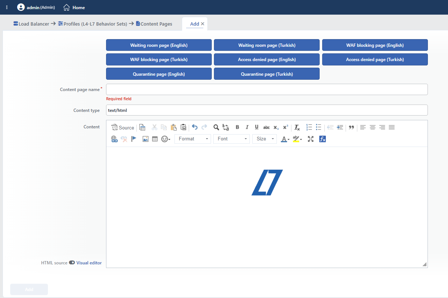This screenshot has width=448, height=298.
Task: Decrease indent of the paragraph
Action: click(330, 127)
